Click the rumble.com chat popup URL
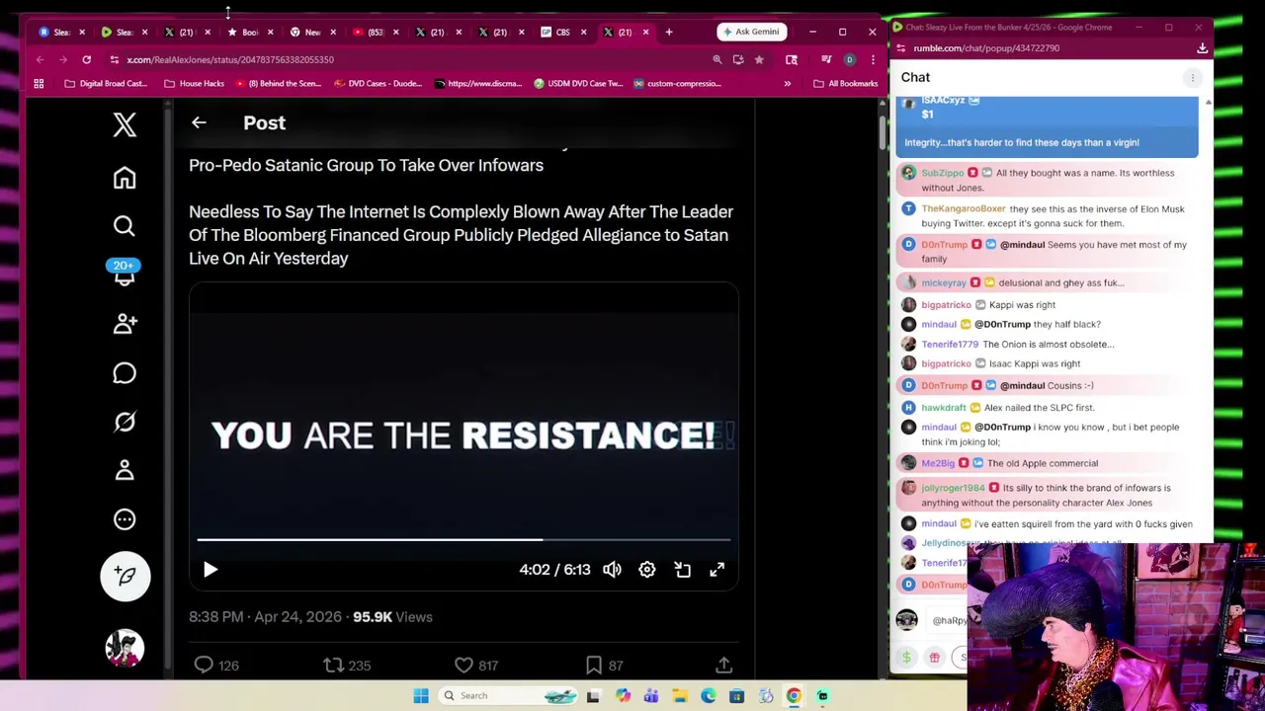Image resolution: width=1265 pixels, height=711 pixels. tap(985, 47)
